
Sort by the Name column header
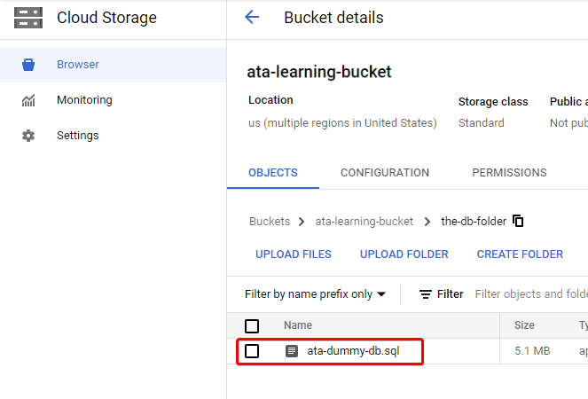tap(298, 325)
